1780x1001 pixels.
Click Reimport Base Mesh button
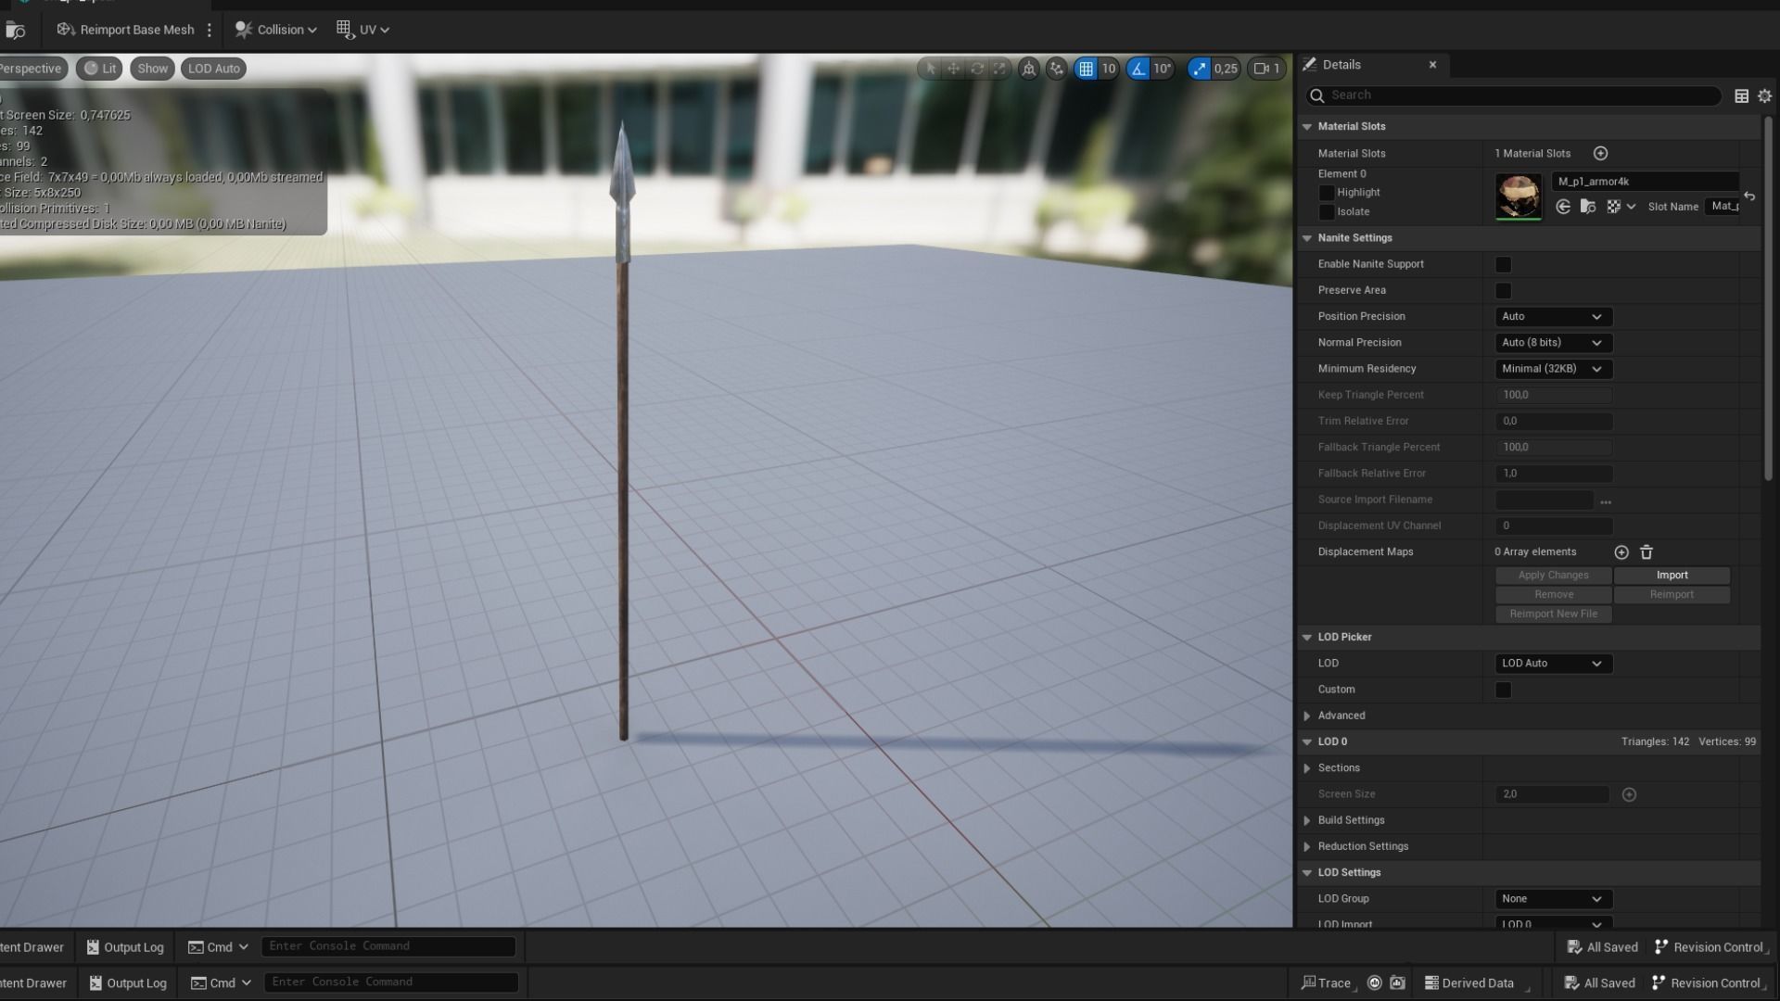pyautogui.click(x=126, y=30)
